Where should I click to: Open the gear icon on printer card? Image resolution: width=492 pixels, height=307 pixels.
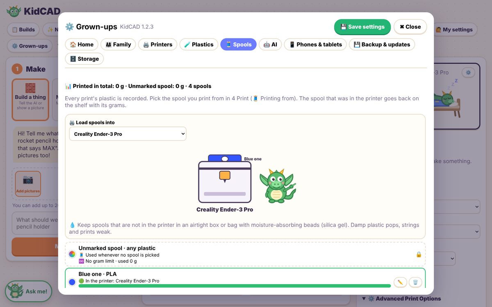pos(468,72)
